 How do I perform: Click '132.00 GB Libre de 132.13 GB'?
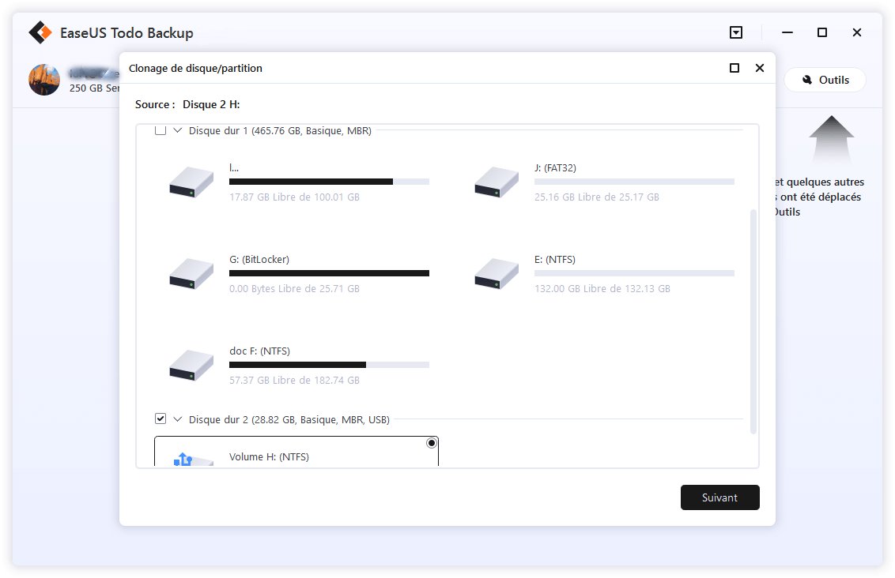tap(602, 289)
